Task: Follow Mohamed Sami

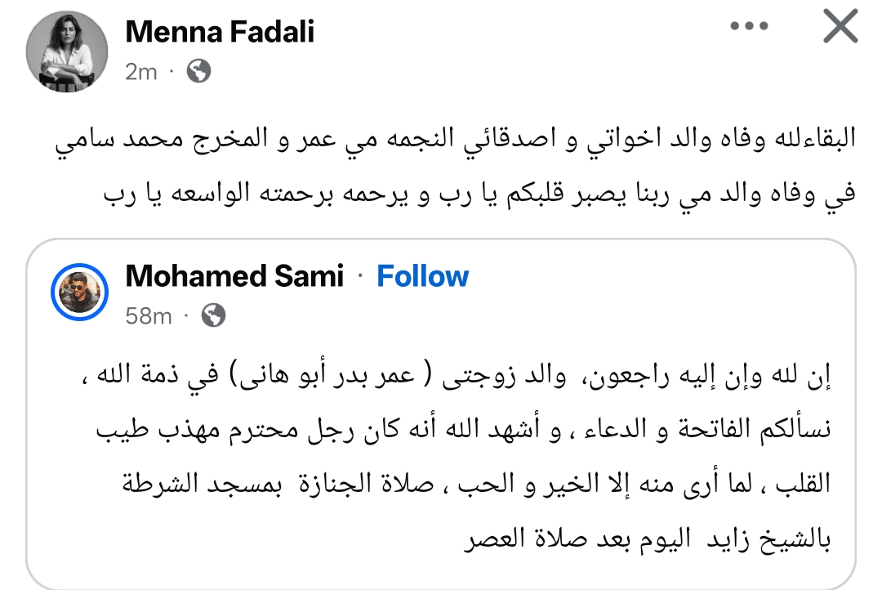Action: click(x=422, y=276)
